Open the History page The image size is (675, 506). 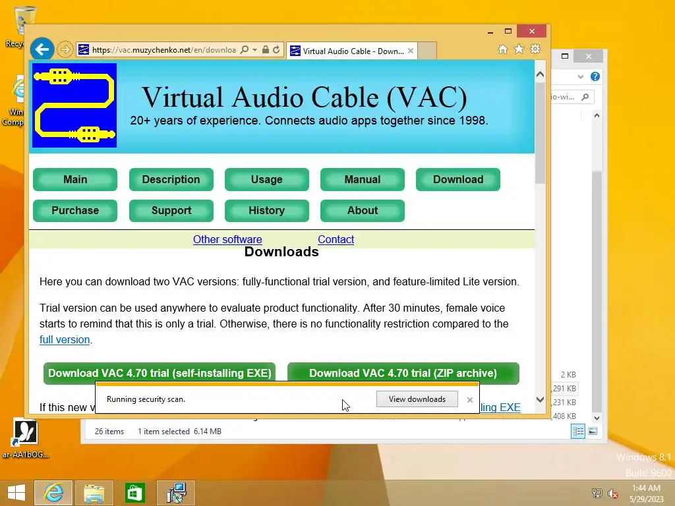[x=266, y=210]
